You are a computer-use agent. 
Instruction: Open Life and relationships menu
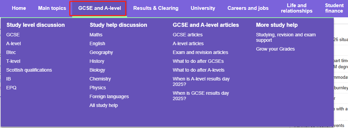coord(296,8)
